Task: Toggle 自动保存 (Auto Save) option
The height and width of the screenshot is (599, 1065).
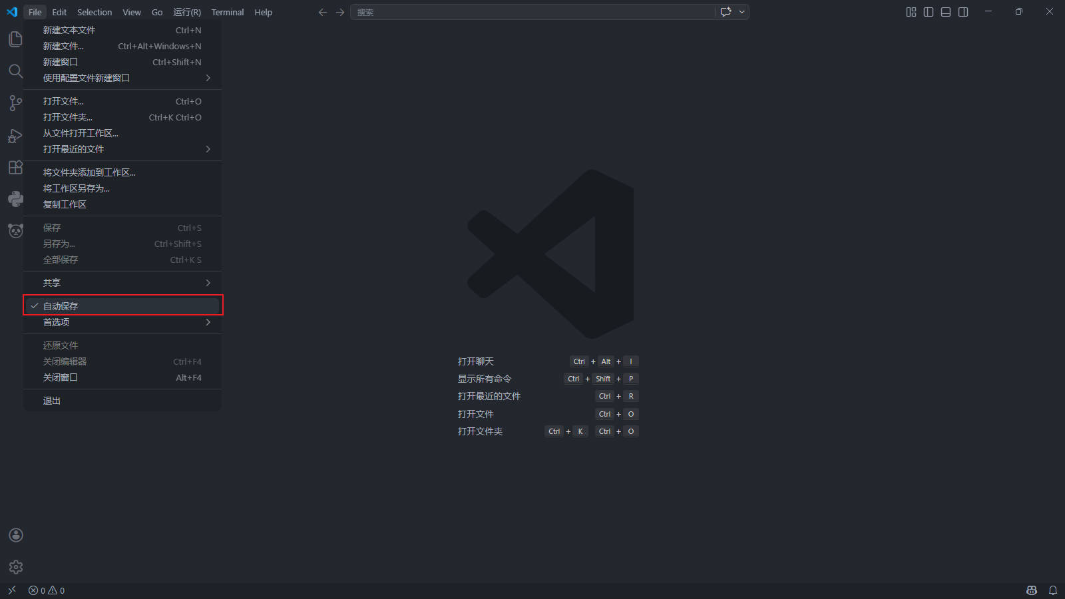Action: [122, 306]
